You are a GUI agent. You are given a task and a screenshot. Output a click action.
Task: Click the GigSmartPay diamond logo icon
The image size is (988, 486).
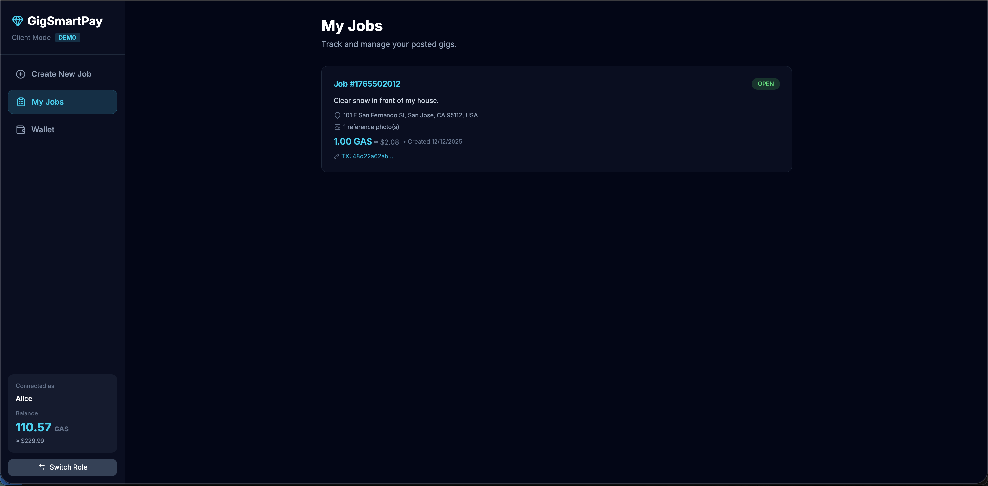tap(18, 21)
